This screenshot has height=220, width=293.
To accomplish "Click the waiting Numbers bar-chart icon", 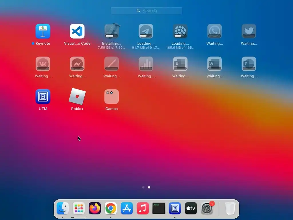I will pos(146,64).
